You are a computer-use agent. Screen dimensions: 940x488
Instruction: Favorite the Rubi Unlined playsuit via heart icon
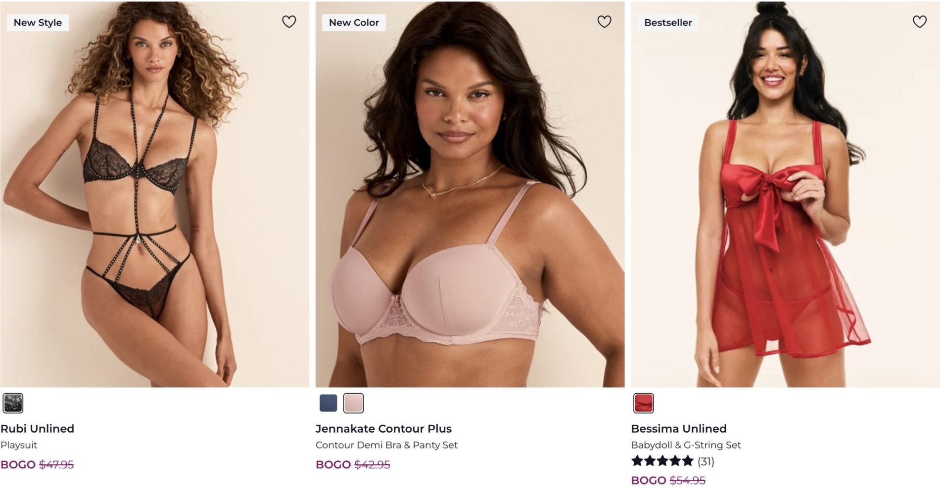289,22
